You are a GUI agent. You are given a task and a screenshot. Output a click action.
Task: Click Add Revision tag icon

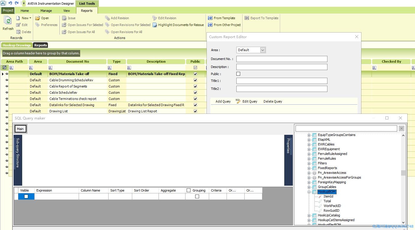point(107,18)
